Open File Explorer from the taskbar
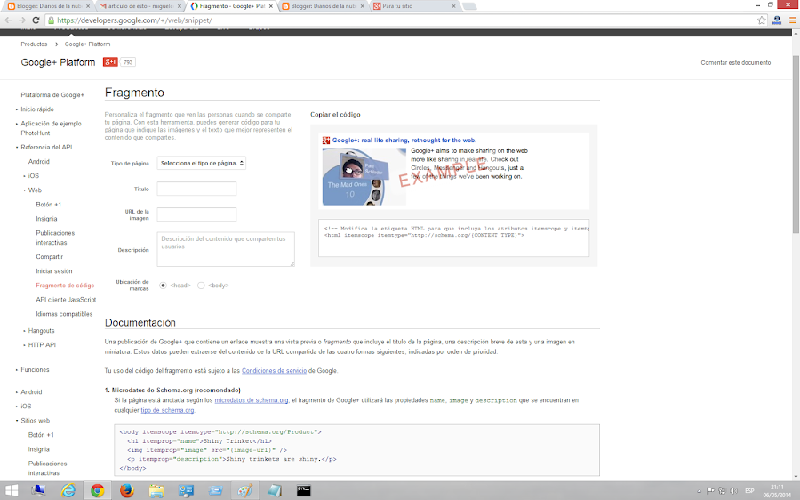Screen dimensions: 800x500 pos(156,491)
